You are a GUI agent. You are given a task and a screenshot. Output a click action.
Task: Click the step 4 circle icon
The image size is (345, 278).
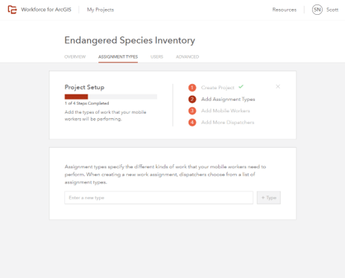tap(192, 123)
